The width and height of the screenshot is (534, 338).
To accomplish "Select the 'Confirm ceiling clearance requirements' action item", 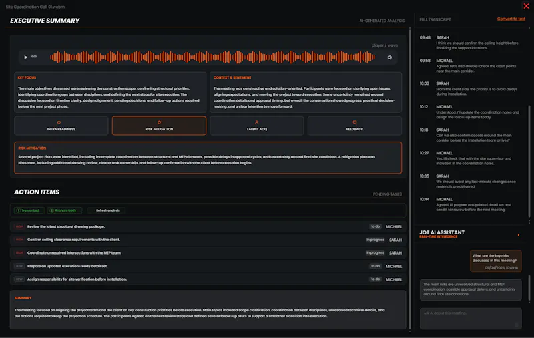I will tap(208, 240).
